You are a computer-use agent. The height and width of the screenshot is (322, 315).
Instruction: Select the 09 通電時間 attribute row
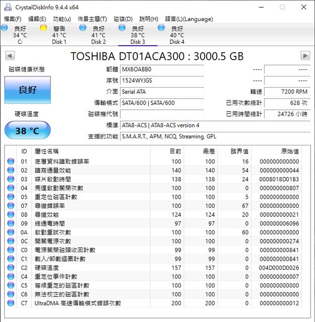click(151, 223)
